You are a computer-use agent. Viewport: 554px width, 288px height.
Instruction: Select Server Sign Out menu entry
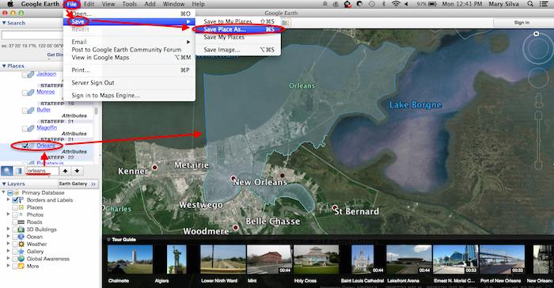129,83
